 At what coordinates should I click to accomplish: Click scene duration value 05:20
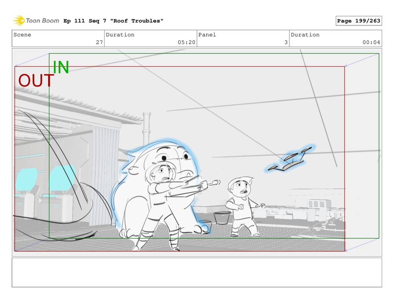coord(187,42)
